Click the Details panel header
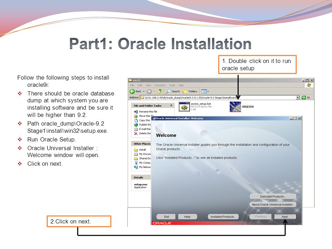332x249 pixels. point(141,177)
